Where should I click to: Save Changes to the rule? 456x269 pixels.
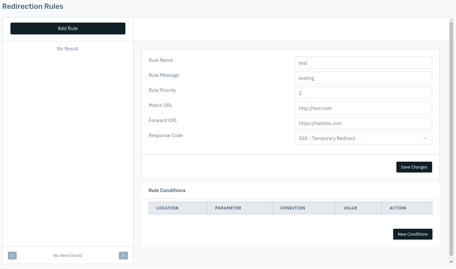tap(414, 167)
